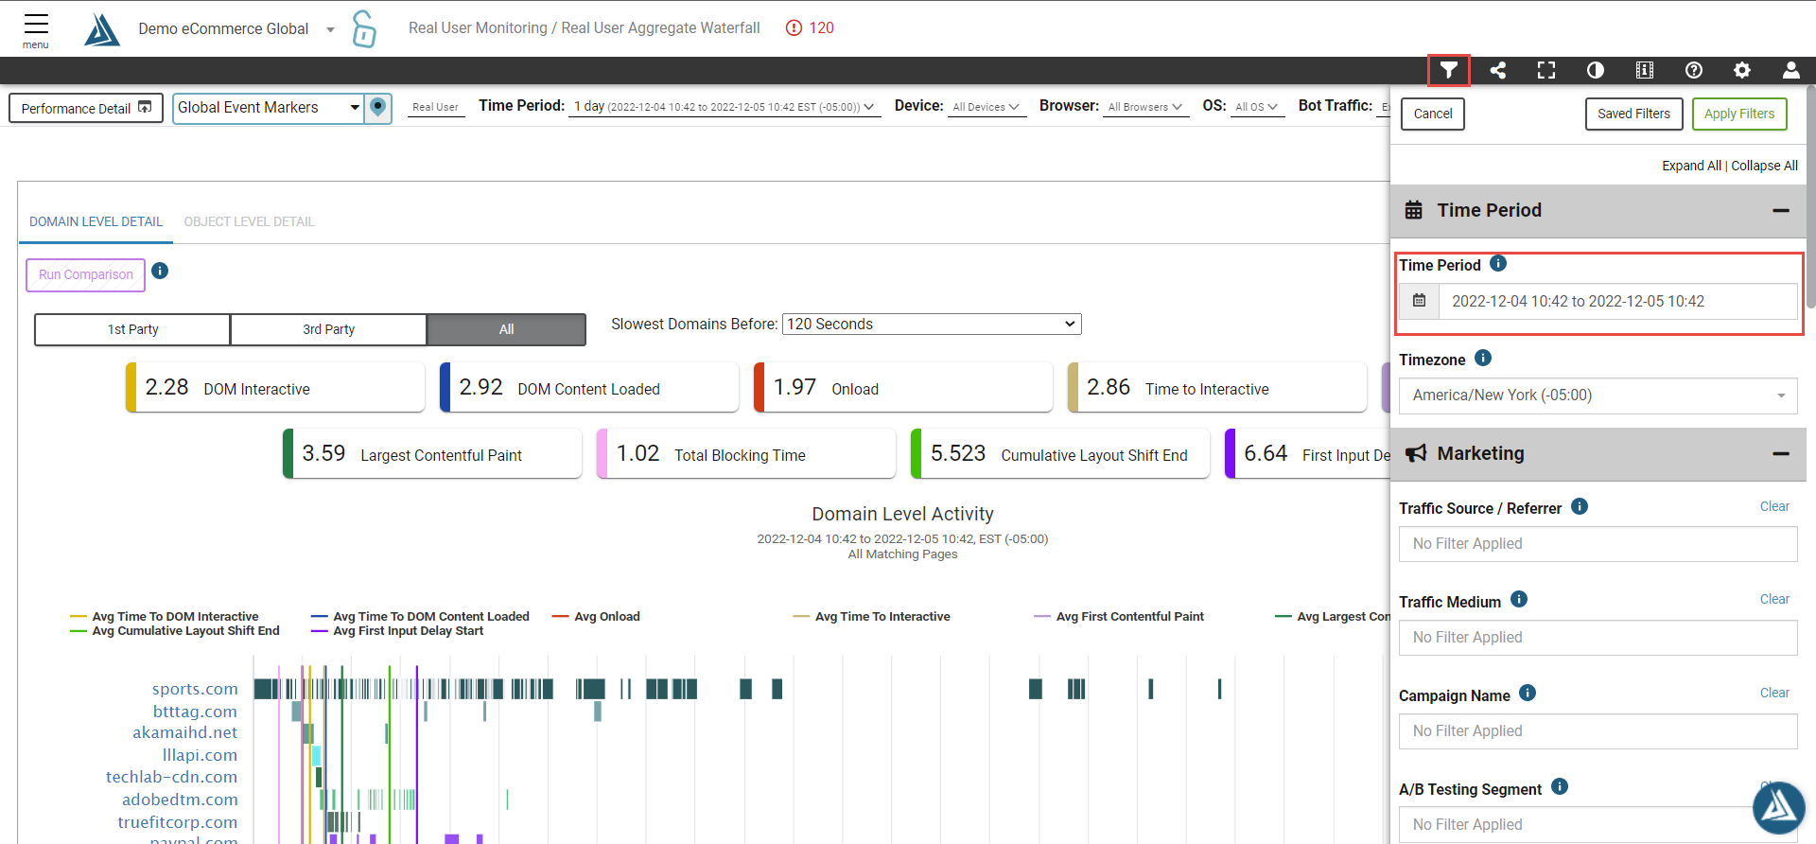The height and width of the screenshot is (844, 1816).
Task: Clear the Campaign Name filter
Action: coord(1774,693)
